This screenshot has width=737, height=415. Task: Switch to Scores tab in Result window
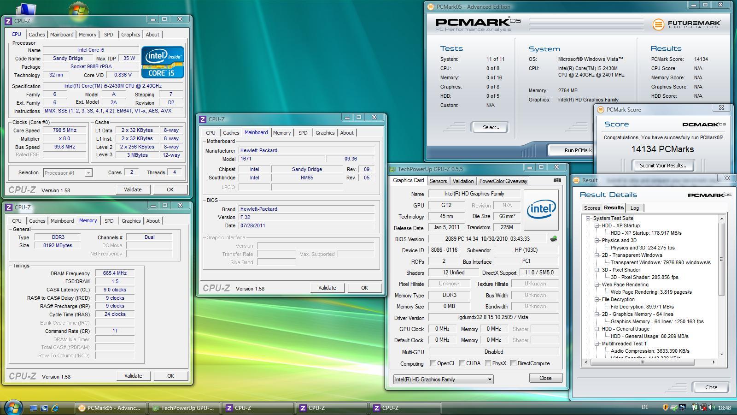(592, 208)
